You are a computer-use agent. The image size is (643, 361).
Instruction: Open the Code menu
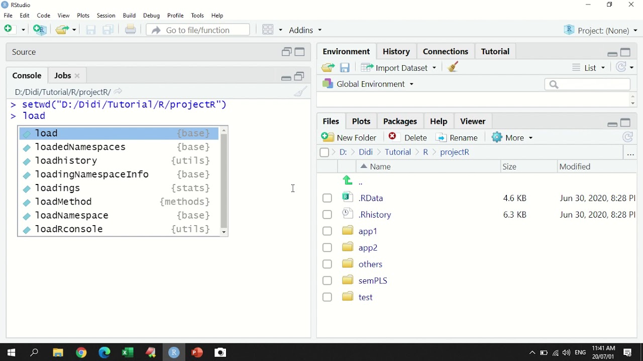click(x=44, y=16)
